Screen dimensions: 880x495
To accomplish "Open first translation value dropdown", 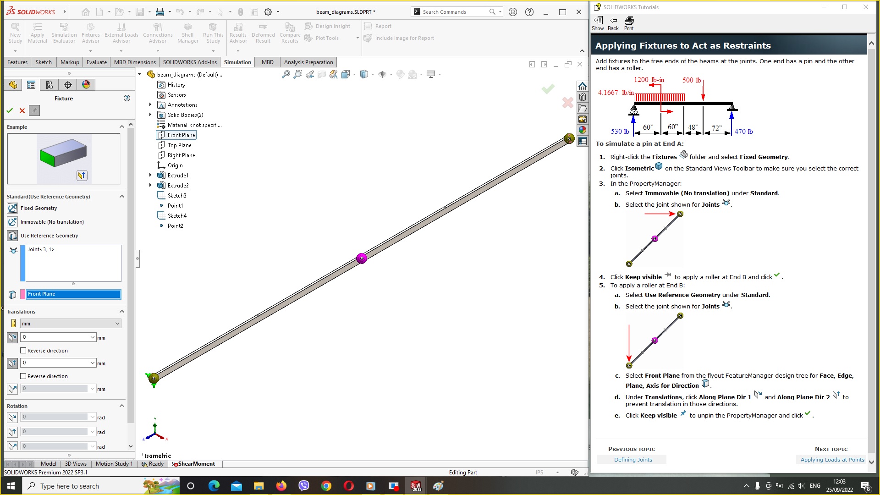I will [x=93, y=337].
